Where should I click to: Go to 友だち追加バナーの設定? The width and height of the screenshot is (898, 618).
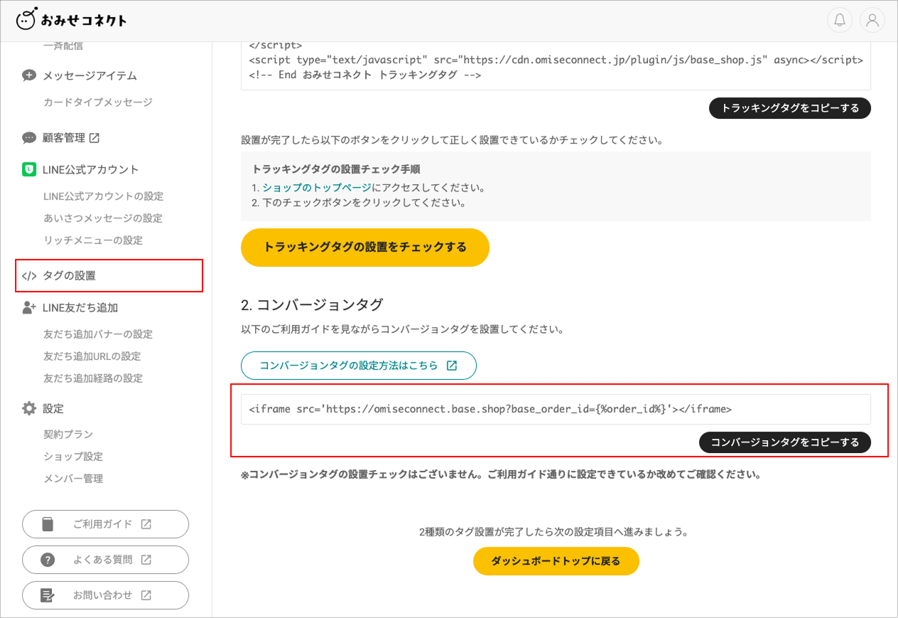pos(98,334)
